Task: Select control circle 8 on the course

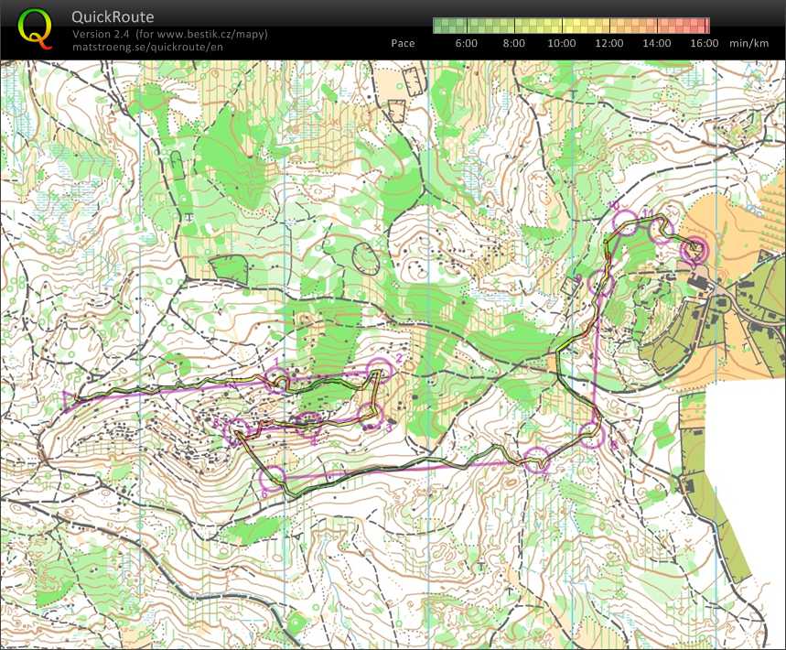Action: [592, 435]
